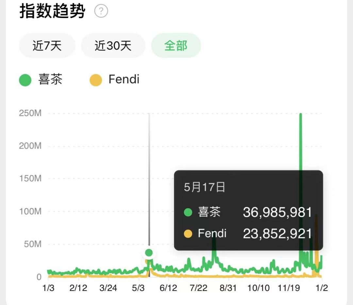Click the 喜茶 value 36,985,981 in tooltip

[x=277, y=212]
